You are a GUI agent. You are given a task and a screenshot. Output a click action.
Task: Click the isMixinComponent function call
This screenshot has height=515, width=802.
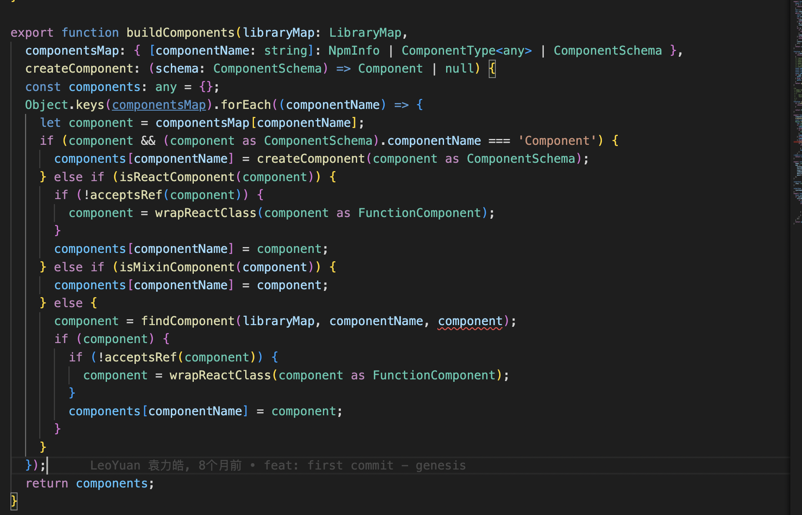(x=177, y=267)
